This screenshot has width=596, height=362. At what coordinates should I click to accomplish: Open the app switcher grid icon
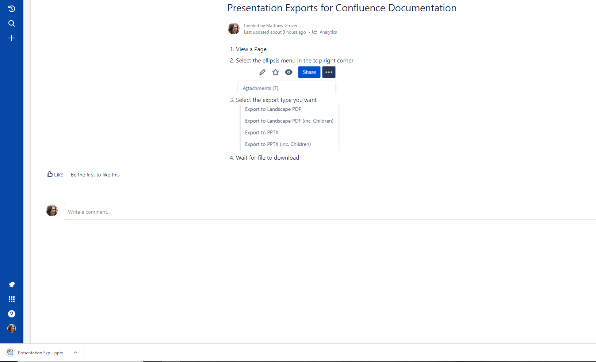(12, 299)
